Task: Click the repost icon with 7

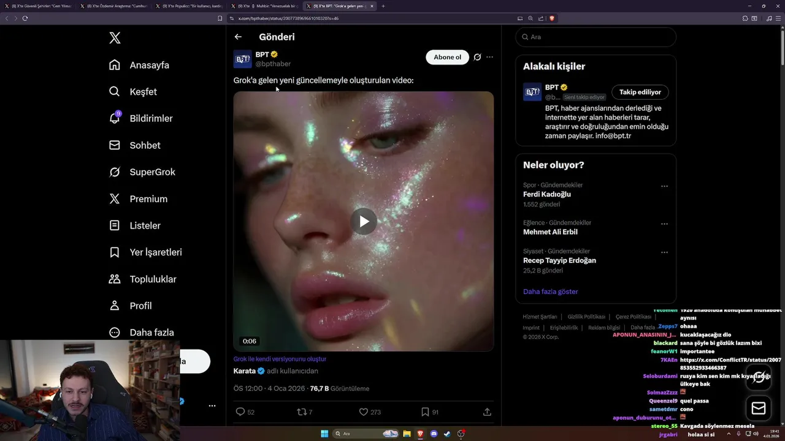Action: tap(302, 412)
